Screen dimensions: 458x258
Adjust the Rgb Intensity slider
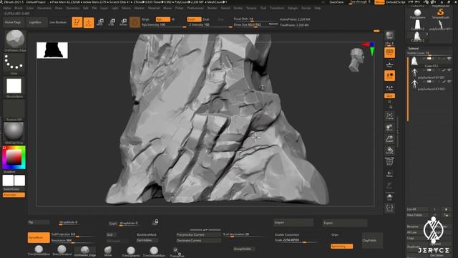click(164, 25)
